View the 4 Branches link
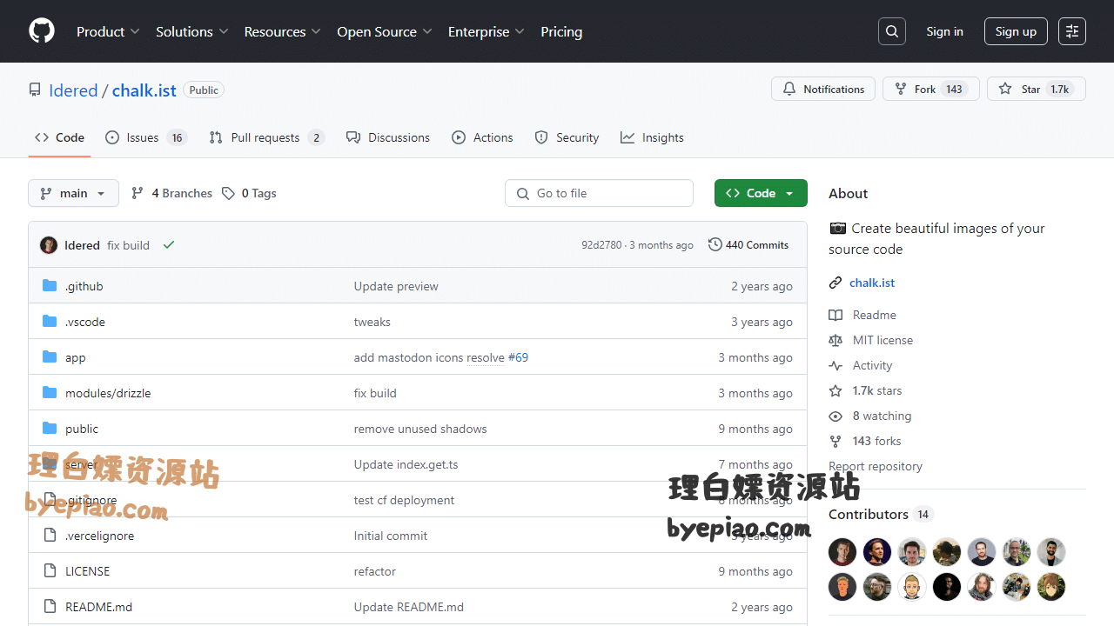Screen dimensions: 1114x626 (x=171, y=193)
